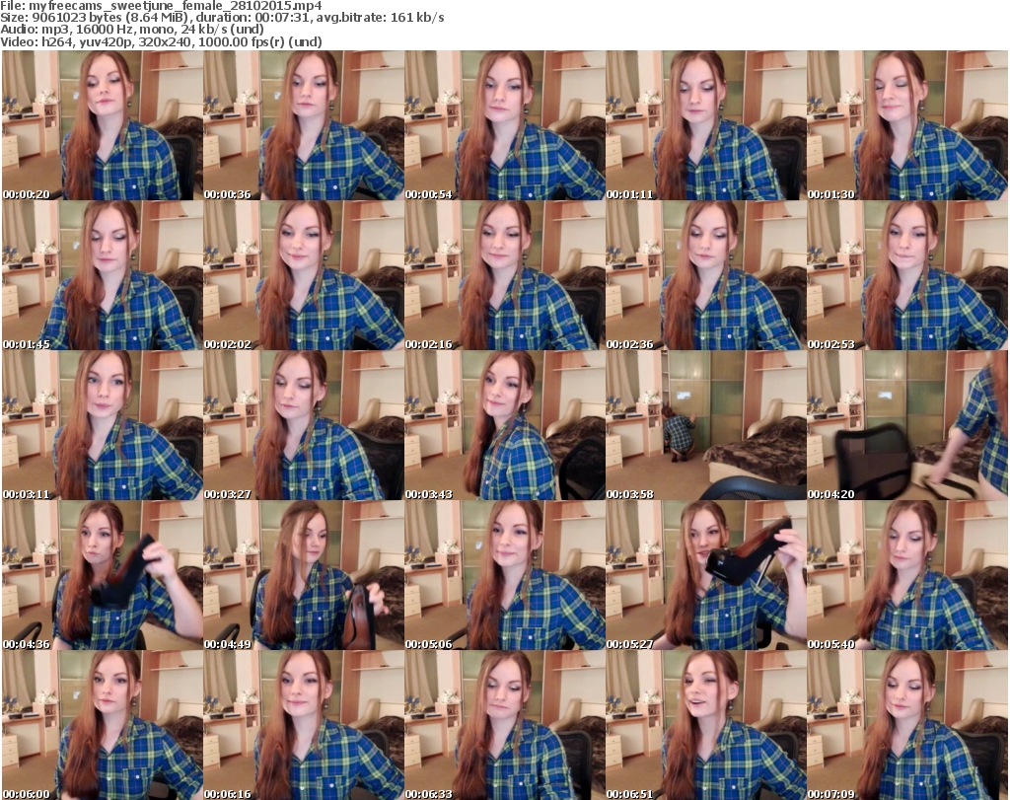Click the Video h264 320x240 info line

coord(161,41)
